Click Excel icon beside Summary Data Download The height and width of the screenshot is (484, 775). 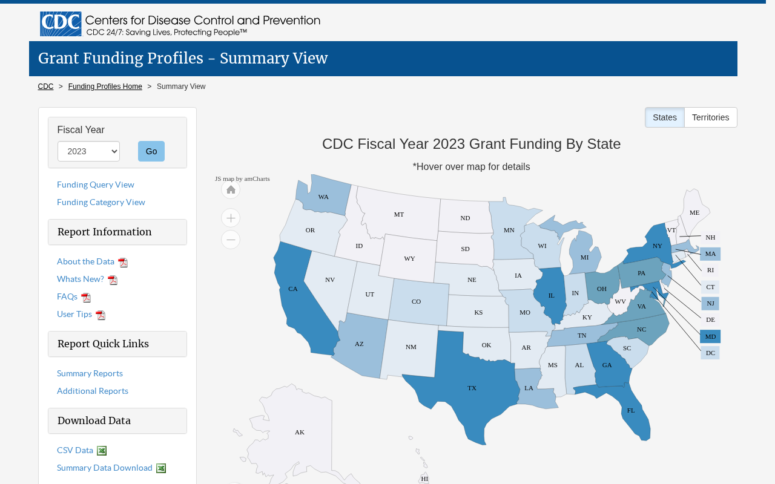161,468
